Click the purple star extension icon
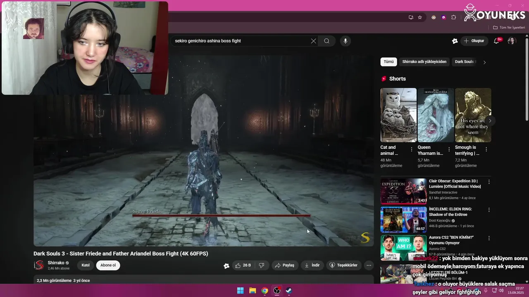529x297 pixels. click(443, 17)
